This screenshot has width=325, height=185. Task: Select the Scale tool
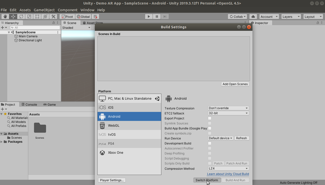pos(29,17)
